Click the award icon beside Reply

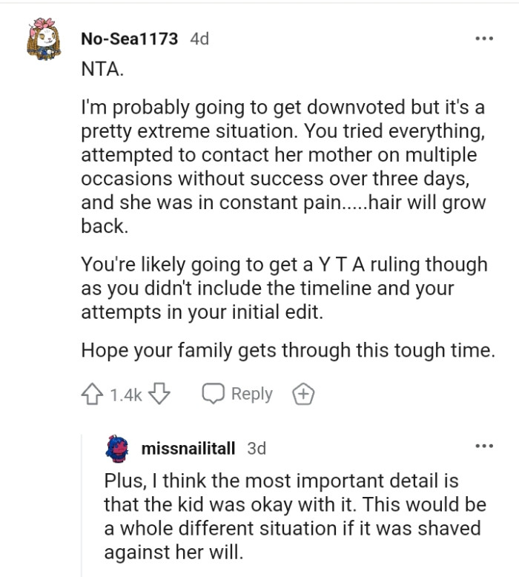pyautogui.click(x=303, y=395)
